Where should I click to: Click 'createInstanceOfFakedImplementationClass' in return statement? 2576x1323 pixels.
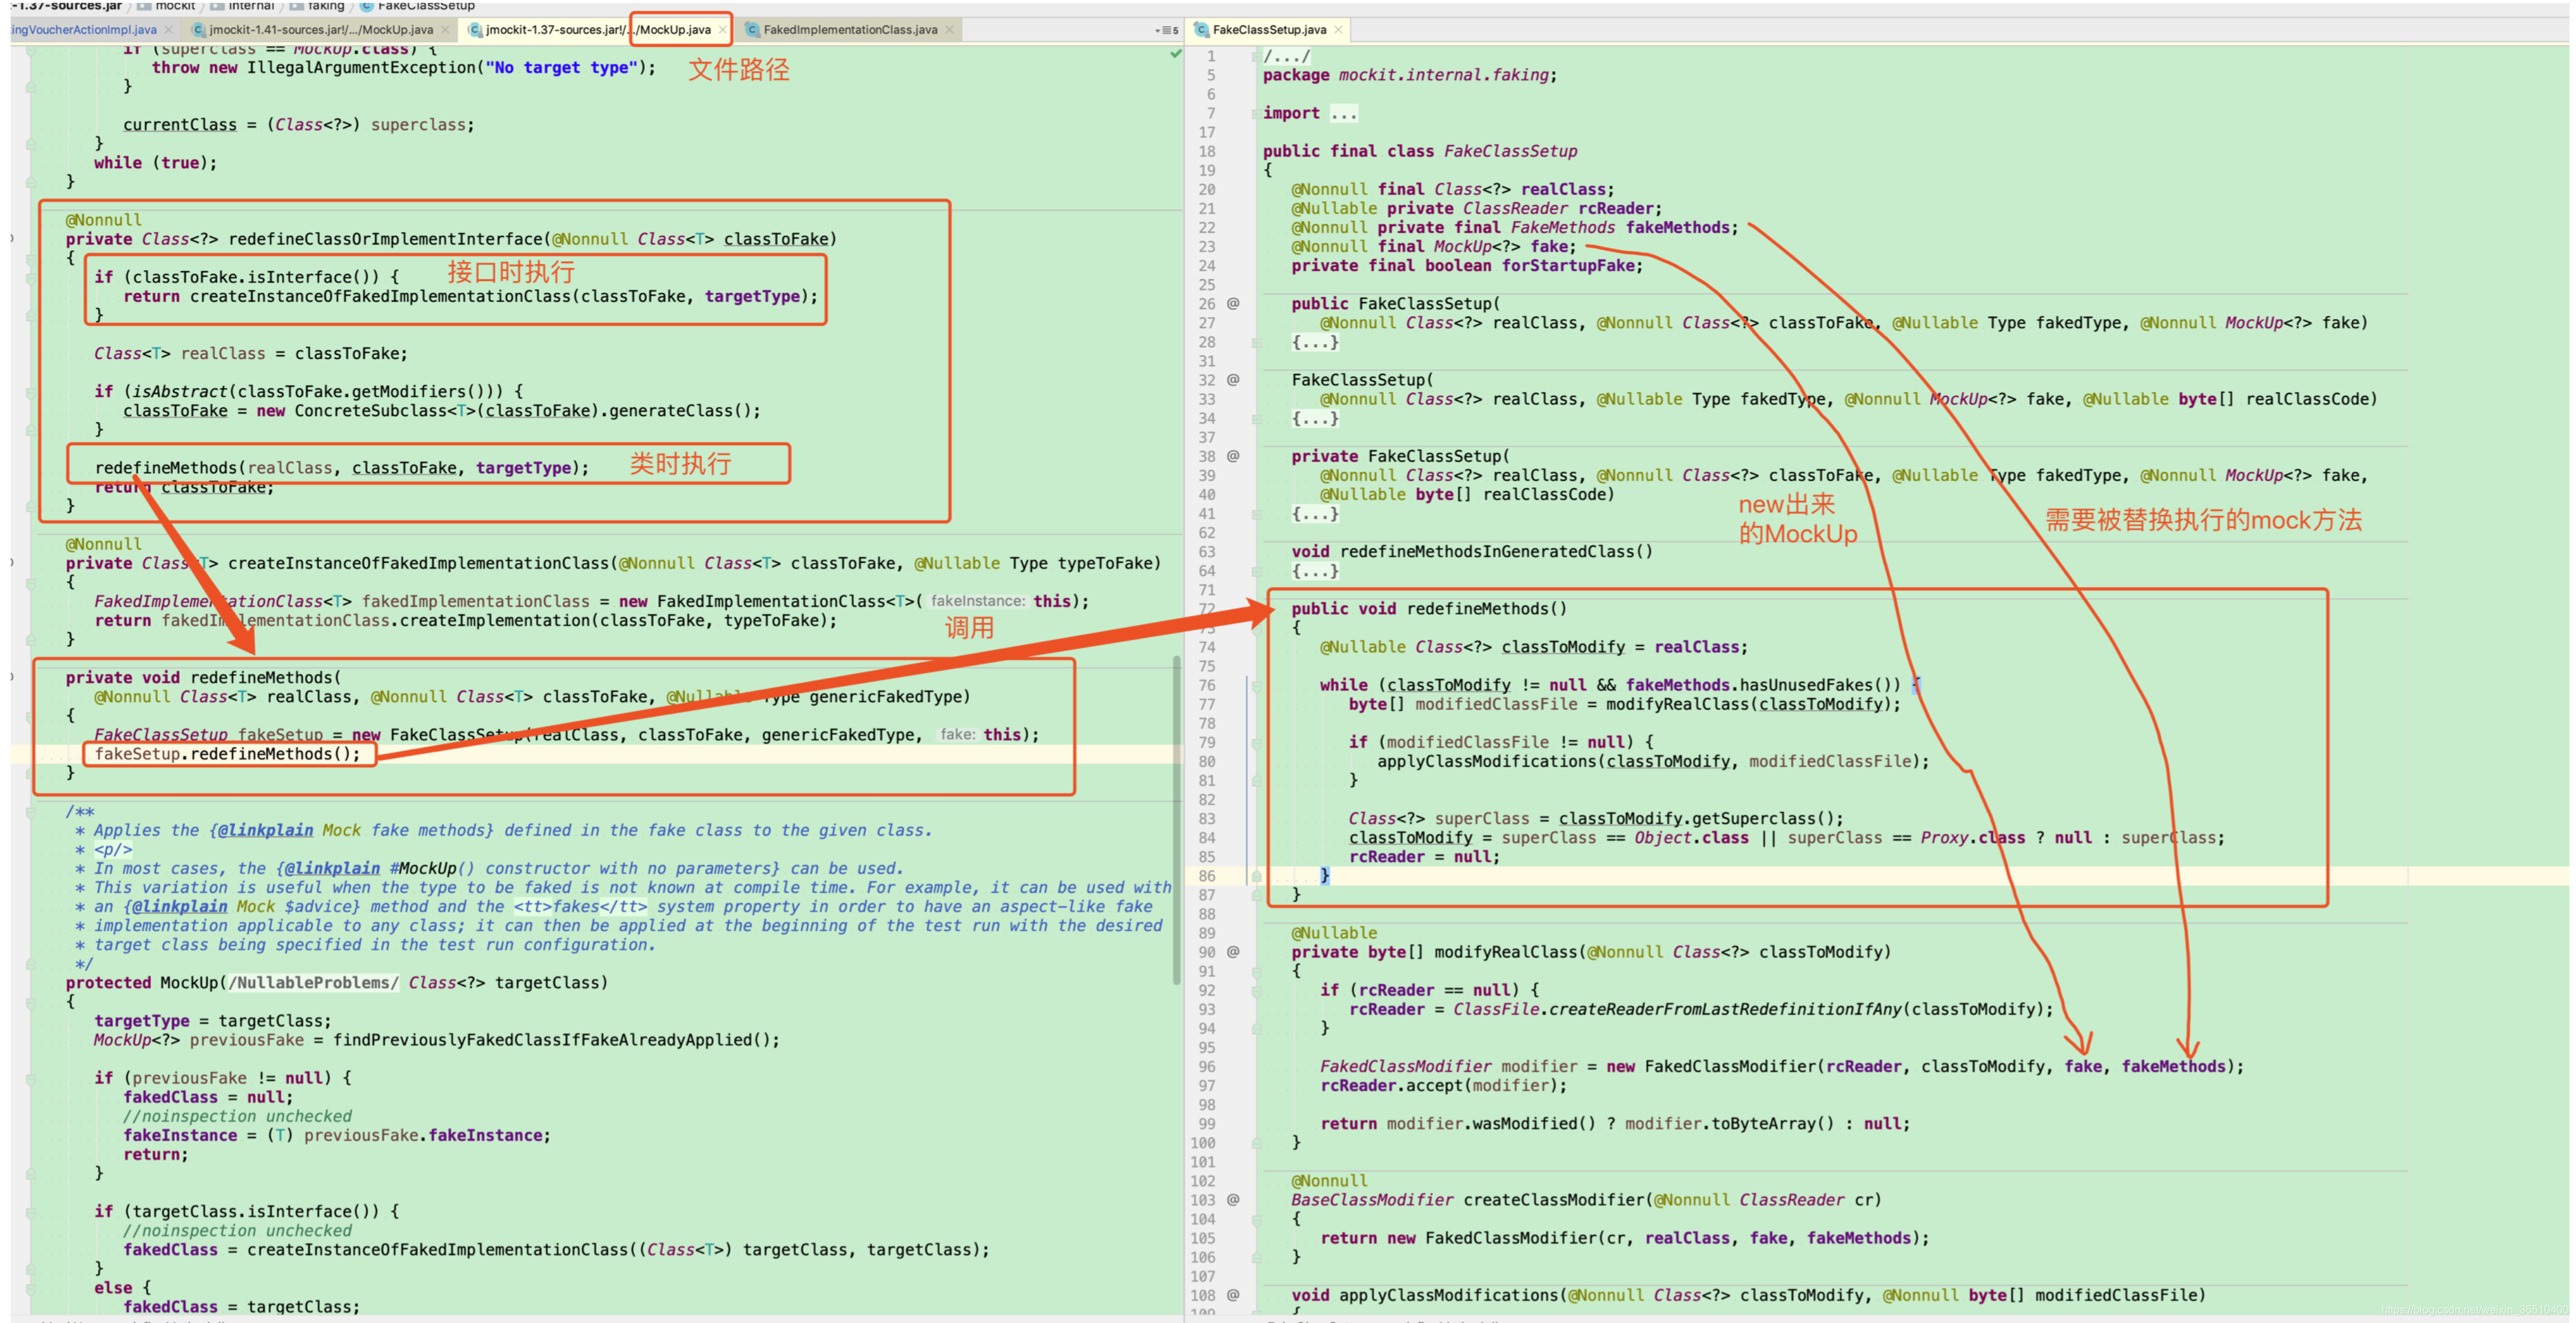380,296
